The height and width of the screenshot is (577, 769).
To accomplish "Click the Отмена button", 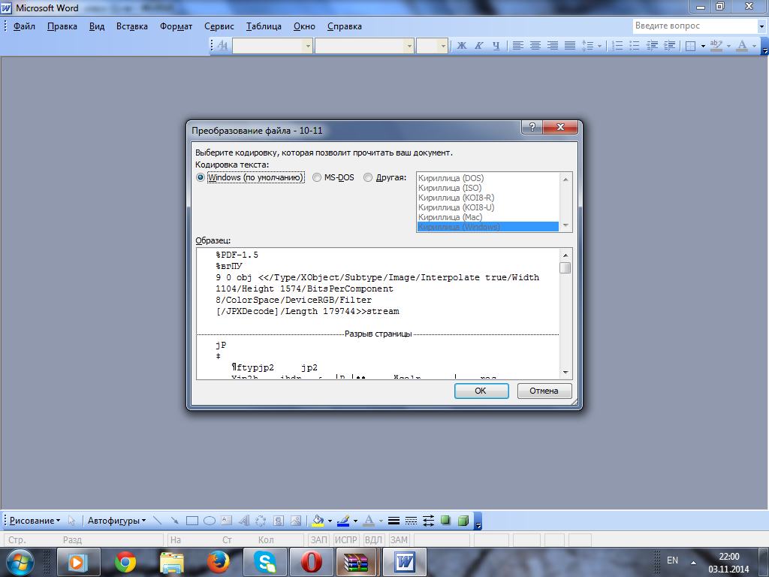I will [x=544, y=391].
